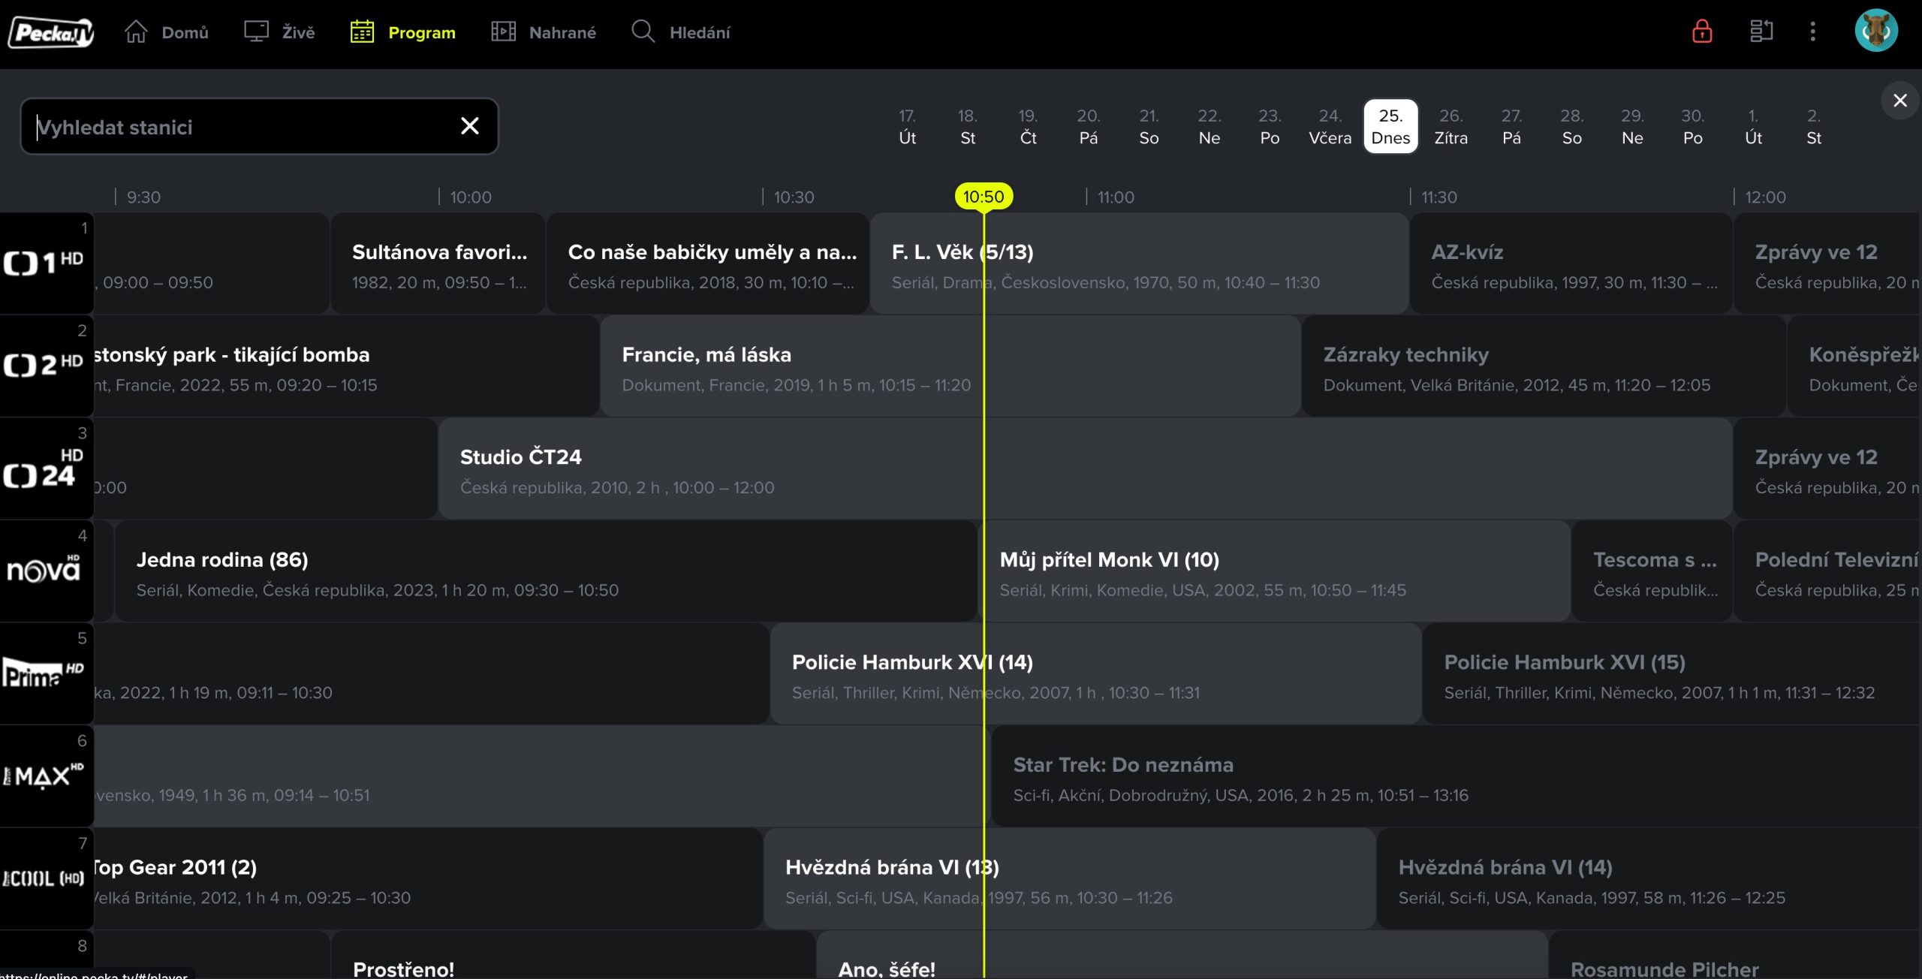This screenshot has height=979, width=1922.
Task: Select day 17. Út
Action: click(x=907, y=126)
